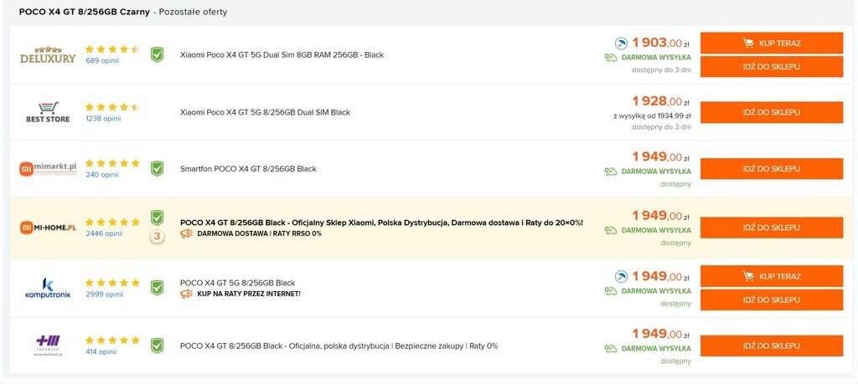Click the free delivery truck icon for Deluxury
The width and height of the screenshot is (858, 384).
point(611,58)
